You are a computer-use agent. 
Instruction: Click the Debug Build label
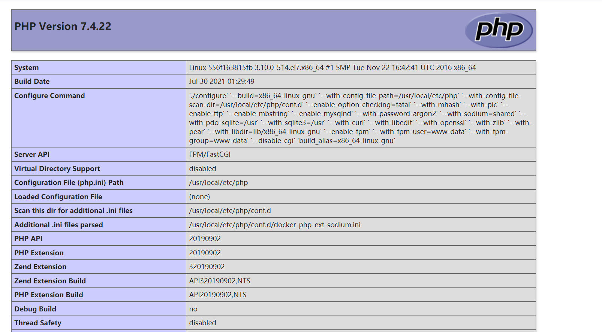tap(35, 309)
